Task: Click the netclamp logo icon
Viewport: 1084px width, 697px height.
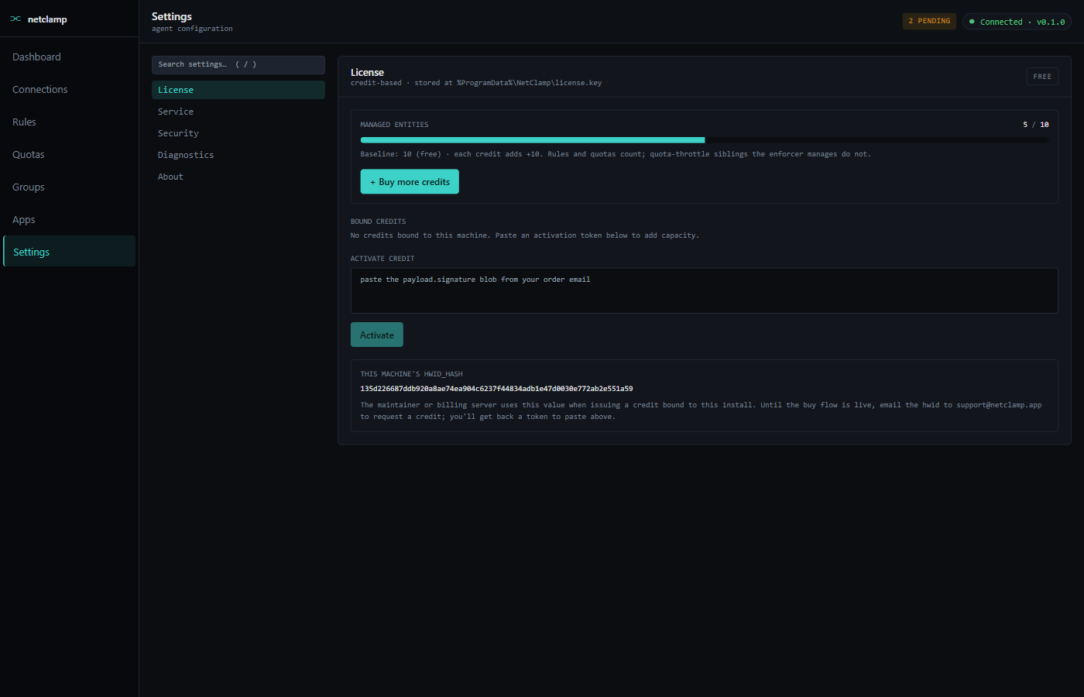Action: click(15, 19)
